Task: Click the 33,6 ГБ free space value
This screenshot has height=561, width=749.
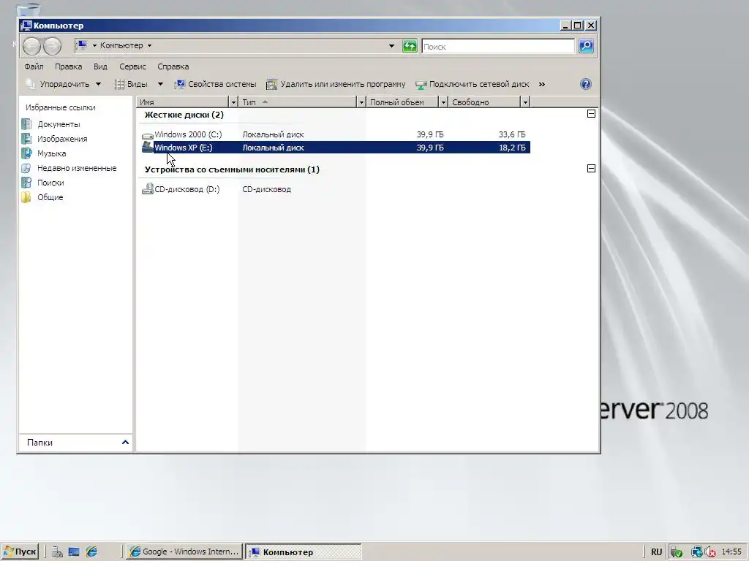Action: (x=512, y=135)
